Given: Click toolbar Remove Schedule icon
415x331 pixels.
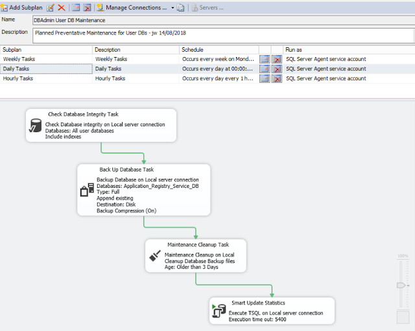Looking at the screenshot, I should point(87,8).
